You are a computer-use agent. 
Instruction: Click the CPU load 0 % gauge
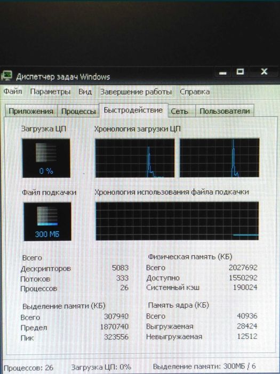pos(46,158)
